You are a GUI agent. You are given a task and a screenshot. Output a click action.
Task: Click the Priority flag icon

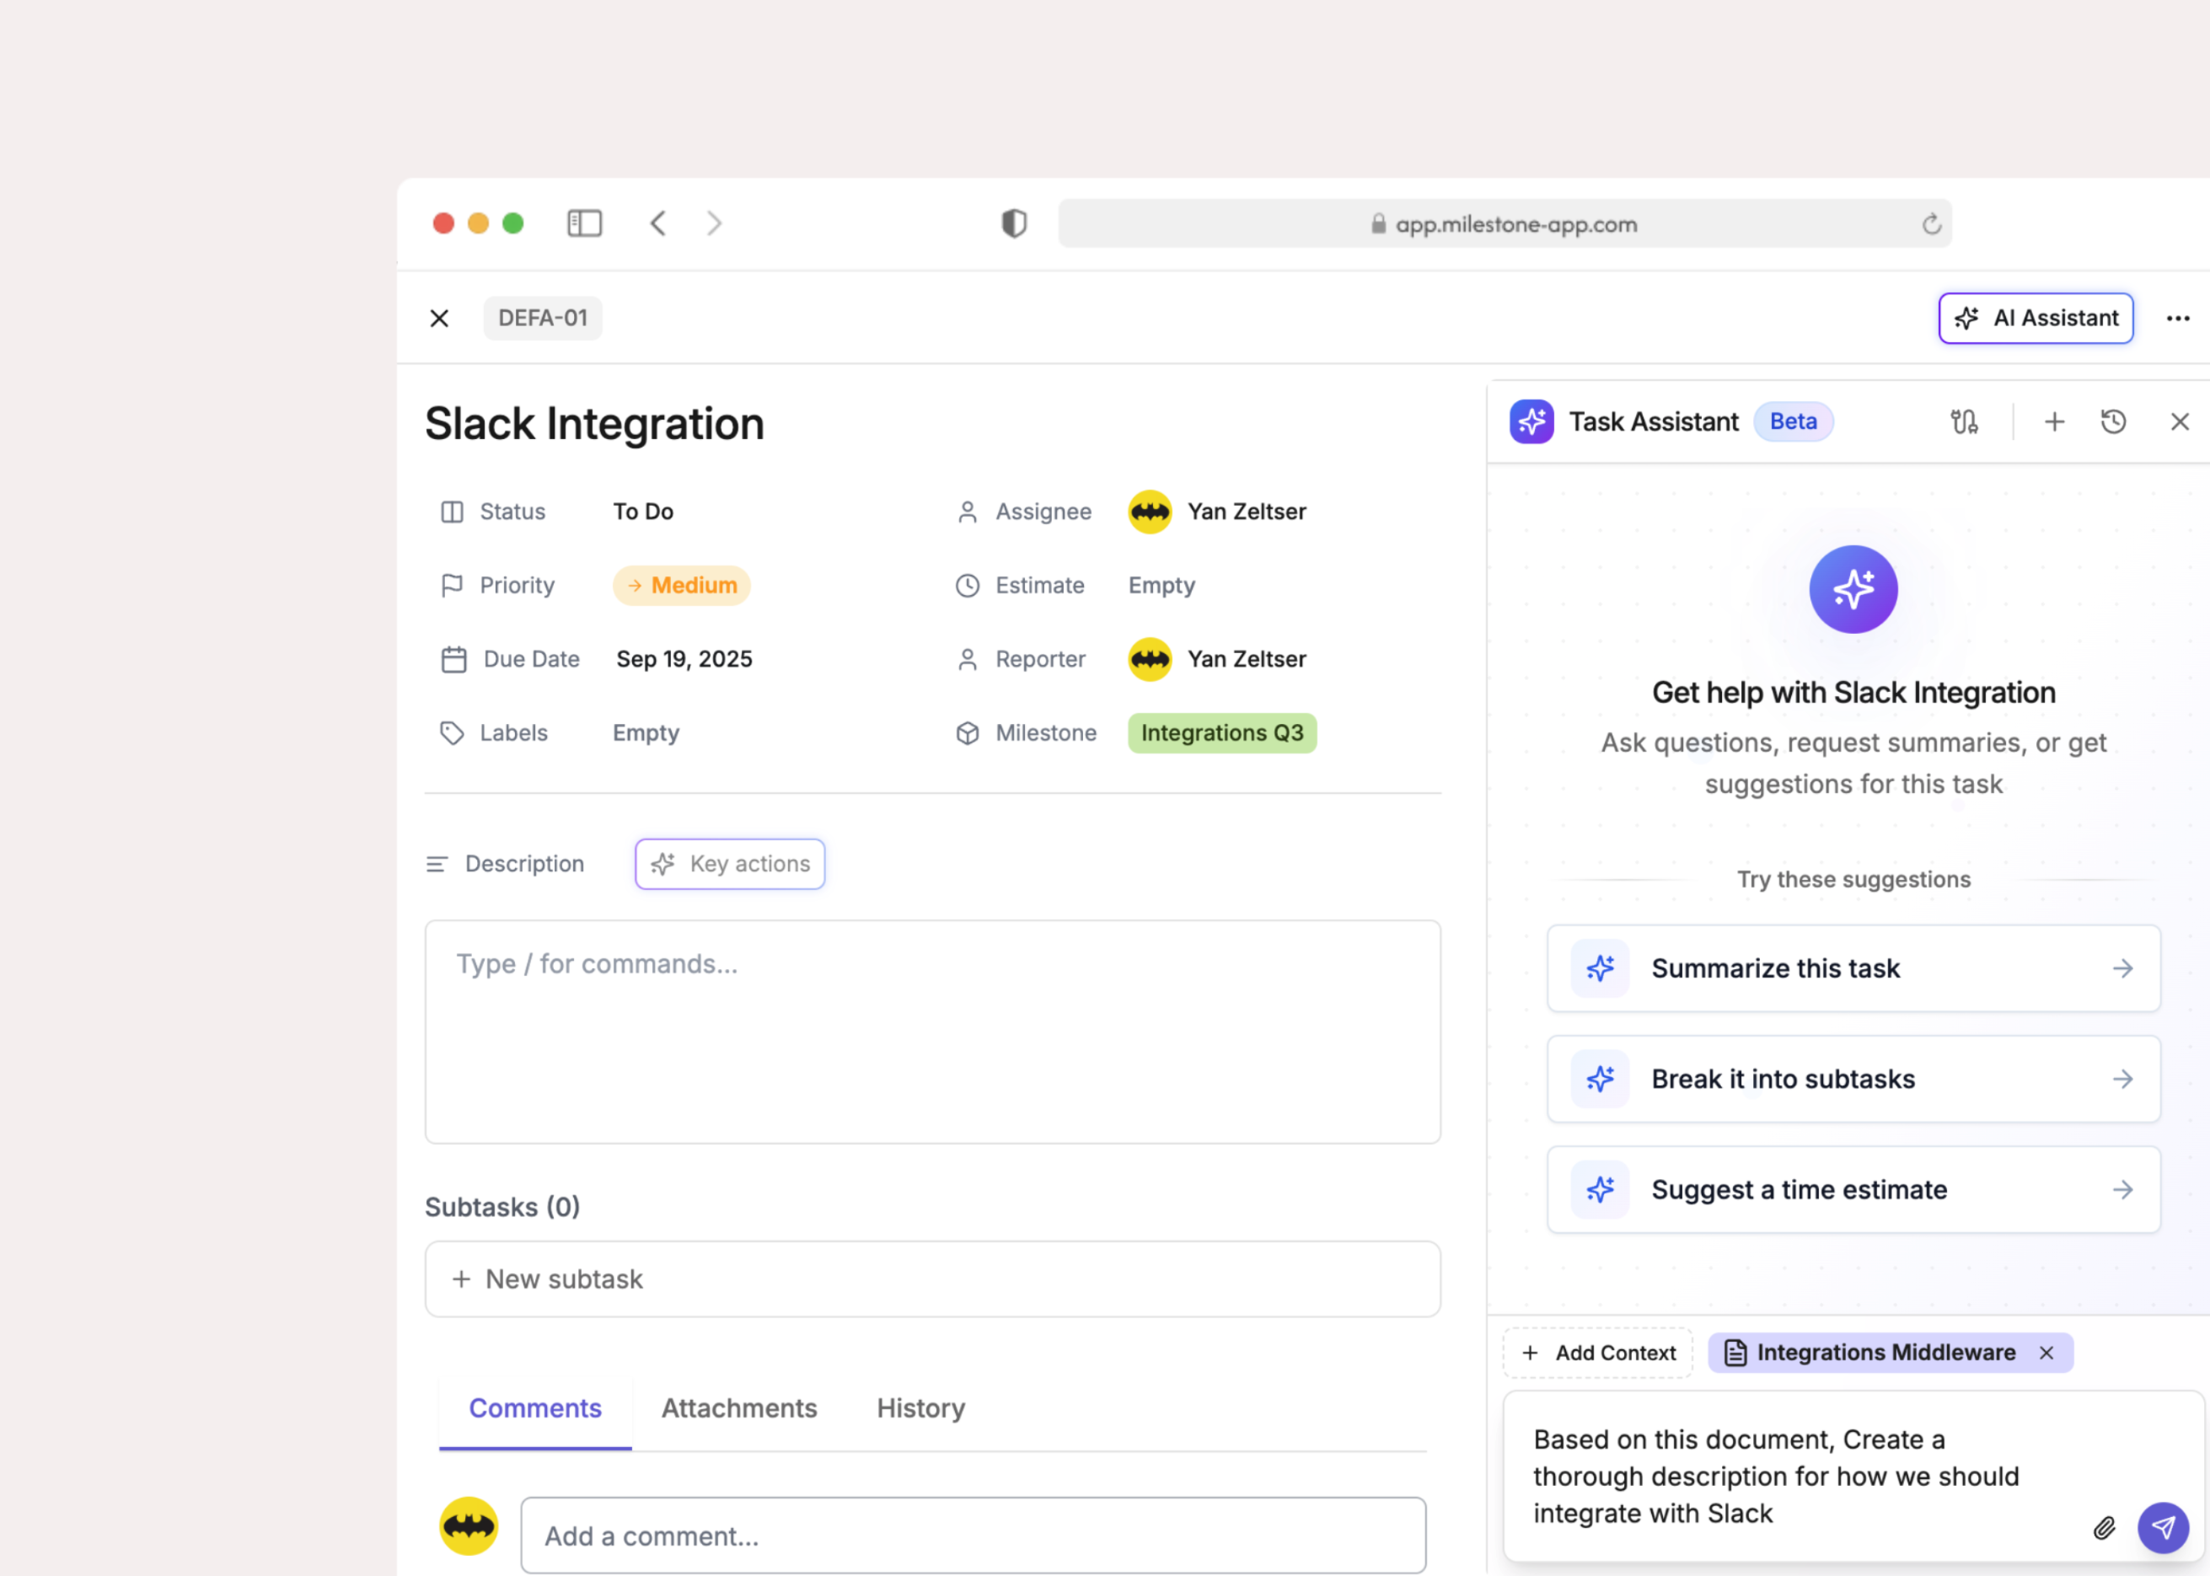point(453,585)
